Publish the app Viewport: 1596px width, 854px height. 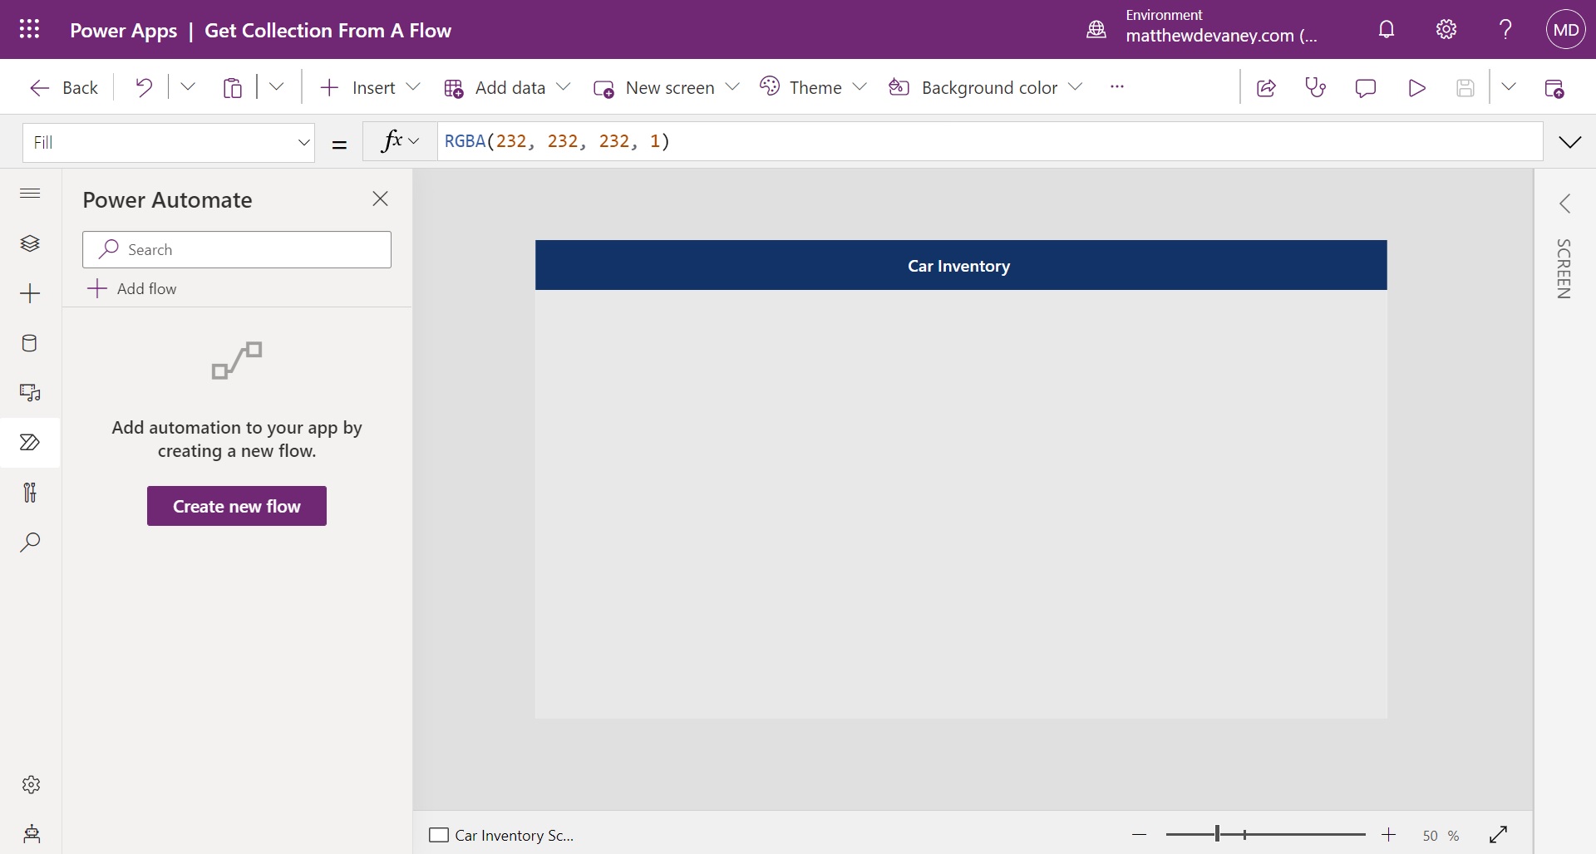1555,87
